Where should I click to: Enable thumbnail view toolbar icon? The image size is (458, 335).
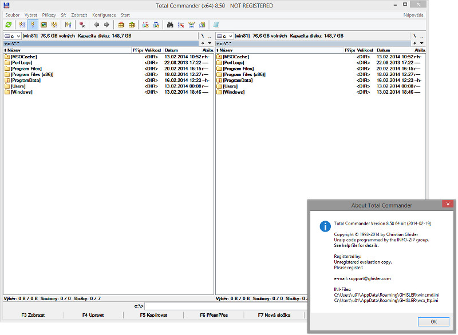pyautogui.click(x=44, y=25)
